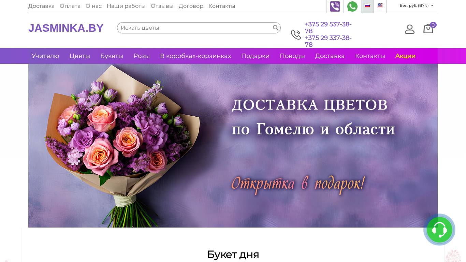Open the green support headset widget
This screenshot has height=262, width=466.
coord(439,230)
